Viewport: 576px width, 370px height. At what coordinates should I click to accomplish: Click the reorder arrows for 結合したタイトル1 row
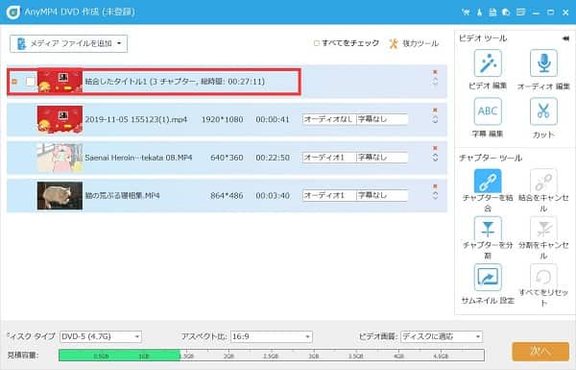pos(435,82)
